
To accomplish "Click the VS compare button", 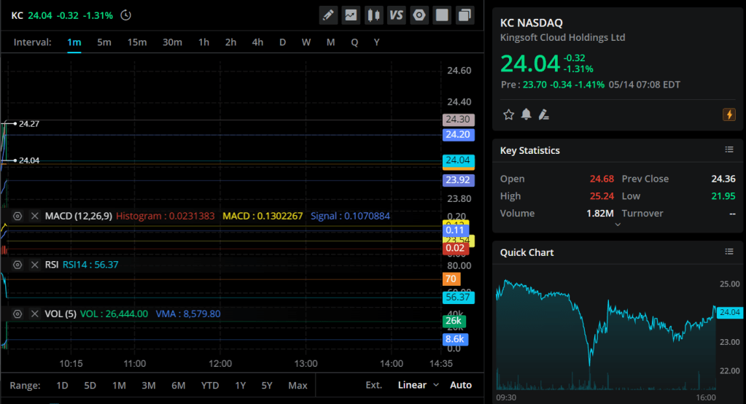I will (x=397, y=15).
